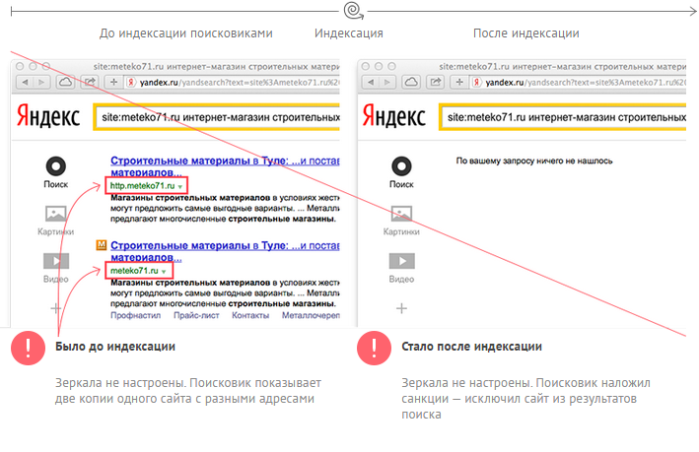
Task: Click plus more-services icon in left sidebar
Action: 56,308
